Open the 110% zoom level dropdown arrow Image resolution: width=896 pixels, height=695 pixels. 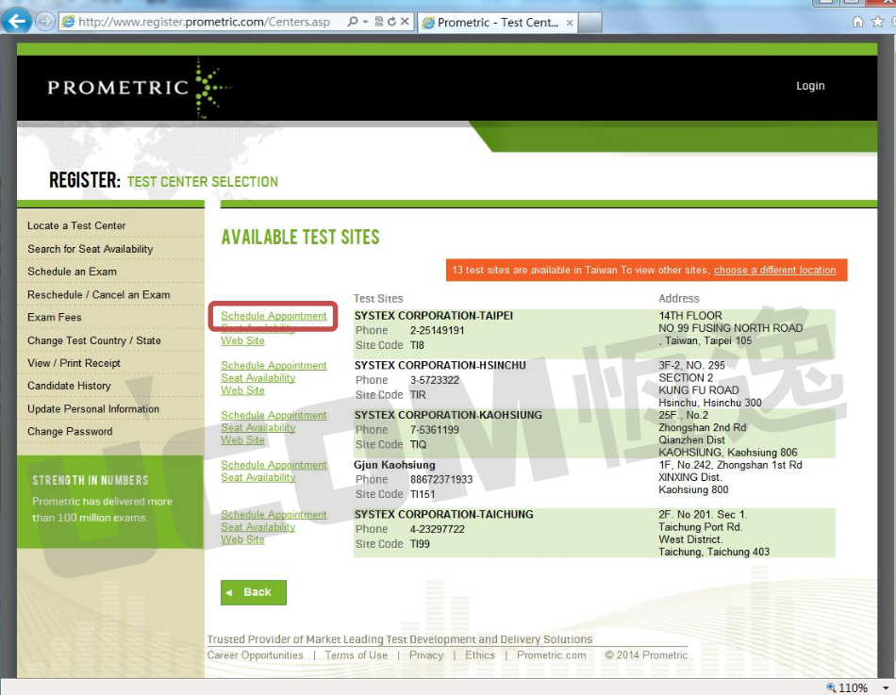click(x=886, y=687)
